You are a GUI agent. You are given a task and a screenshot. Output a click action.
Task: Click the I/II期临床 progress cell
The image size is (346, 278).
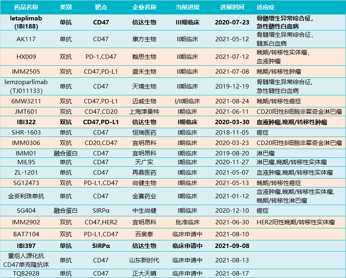(x=187, y=101)
